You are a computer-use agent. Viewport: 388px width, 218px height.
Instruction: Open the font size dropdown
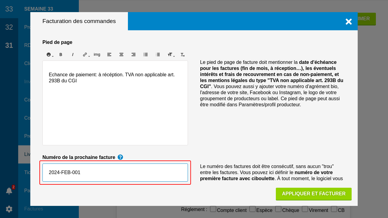[171, 54]
